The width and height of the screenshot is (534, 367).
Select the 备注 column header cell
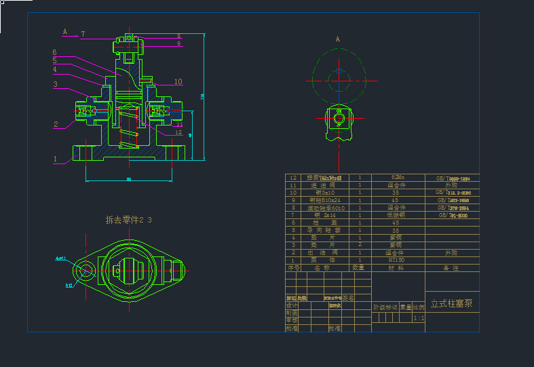(x=451, y=267)
